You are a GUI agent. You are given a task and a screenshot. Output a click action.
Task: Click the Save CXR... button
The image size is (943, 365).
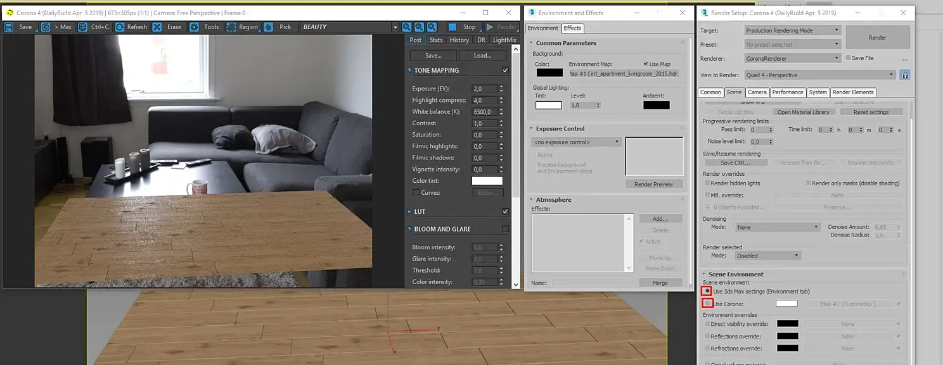[735, 163]
